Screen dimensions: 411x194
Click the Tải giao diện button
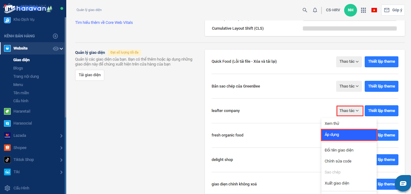[90, 75]
